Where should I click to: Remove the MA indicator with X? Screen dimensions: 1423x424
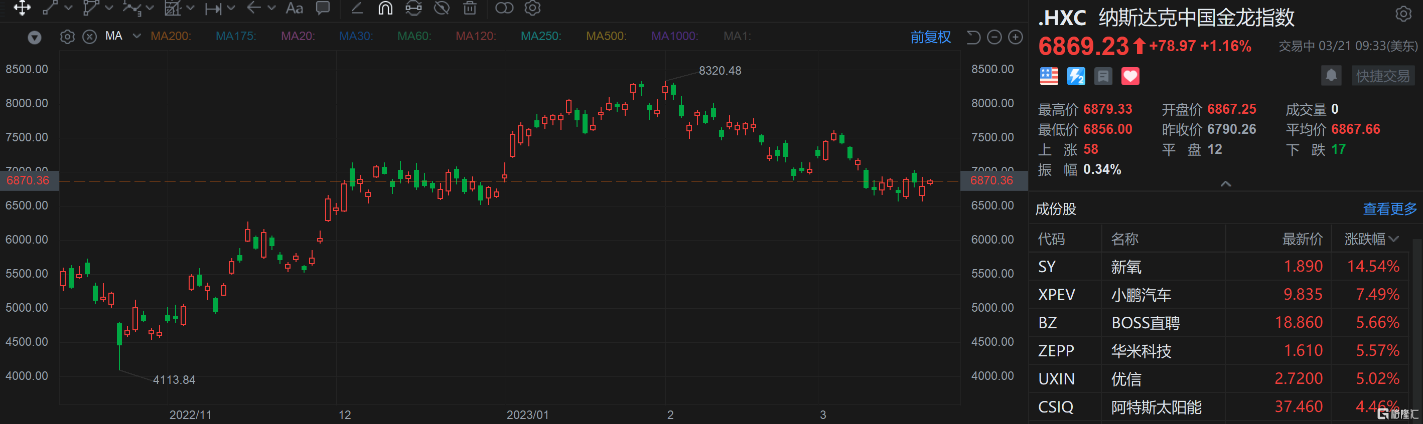(x=89, y=37)
